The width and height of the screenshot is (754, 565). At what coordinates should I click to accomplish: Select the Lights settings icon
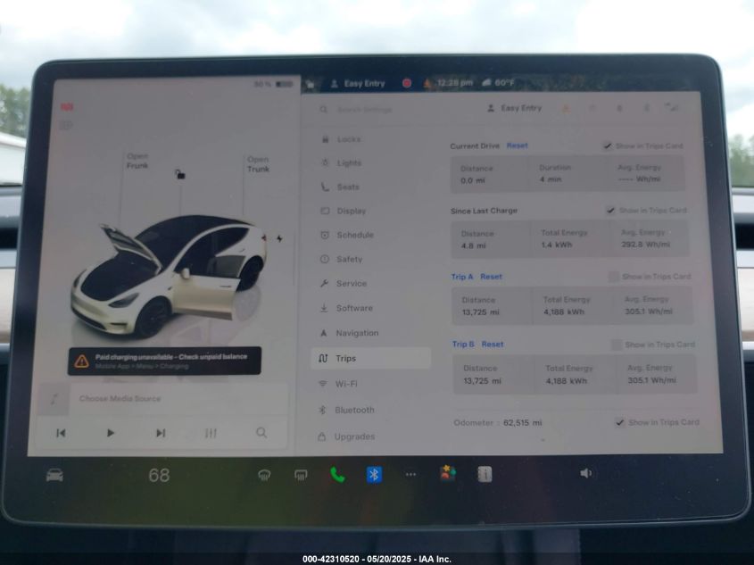(324, 162)
